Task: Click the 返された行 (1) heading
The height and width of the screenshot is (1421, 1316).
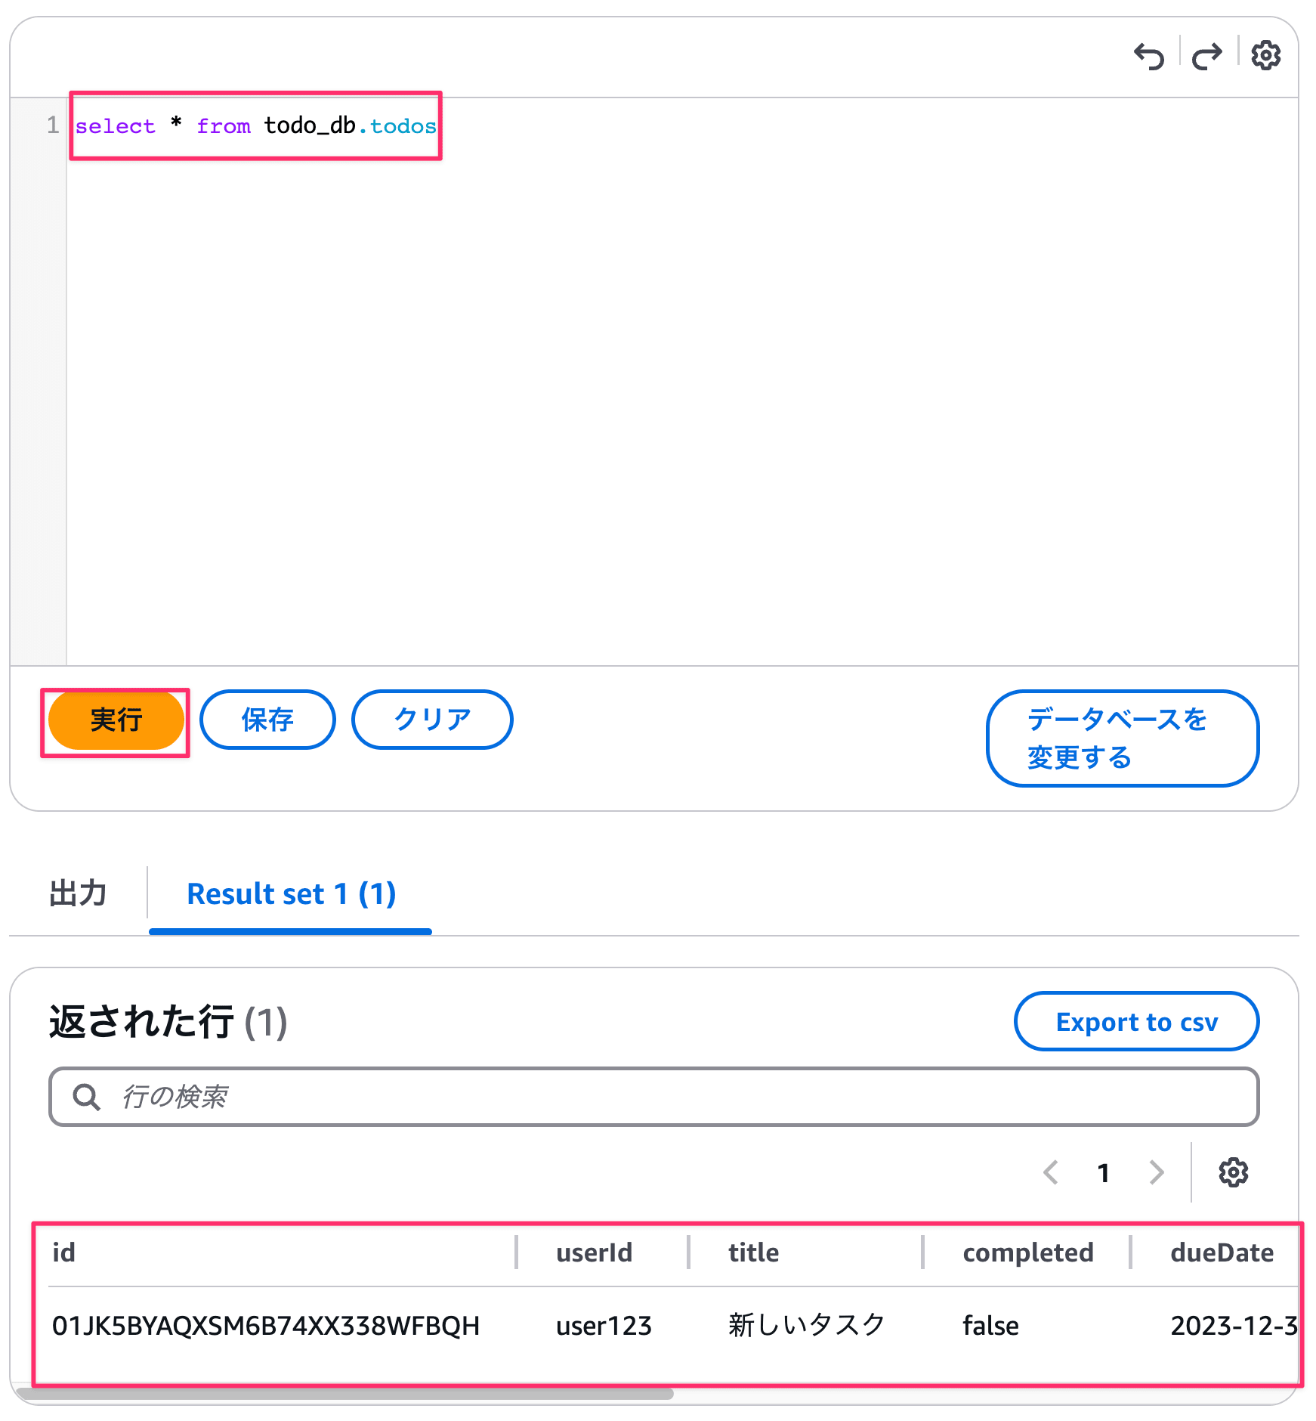Action: [x=168, y=1022]
